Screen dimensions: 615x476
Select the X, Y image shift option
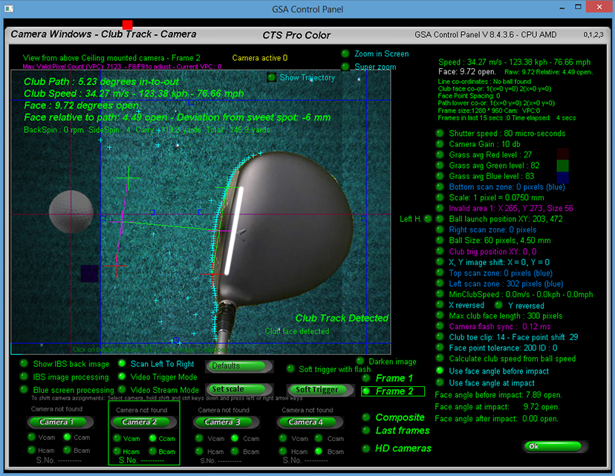440,262
